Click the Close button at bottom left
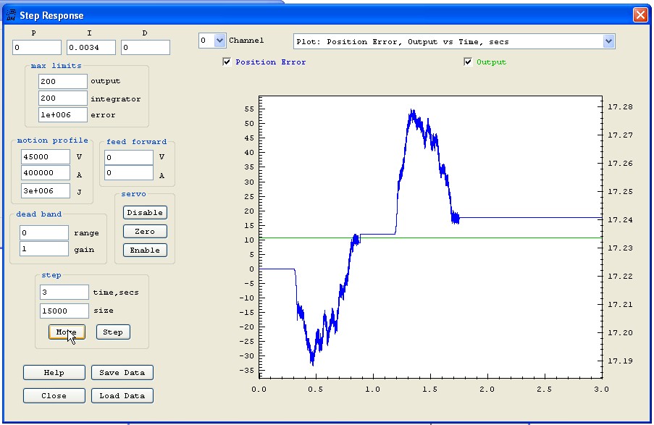The width and height of the screenshot is (654, 425). (x=54, y=396)
